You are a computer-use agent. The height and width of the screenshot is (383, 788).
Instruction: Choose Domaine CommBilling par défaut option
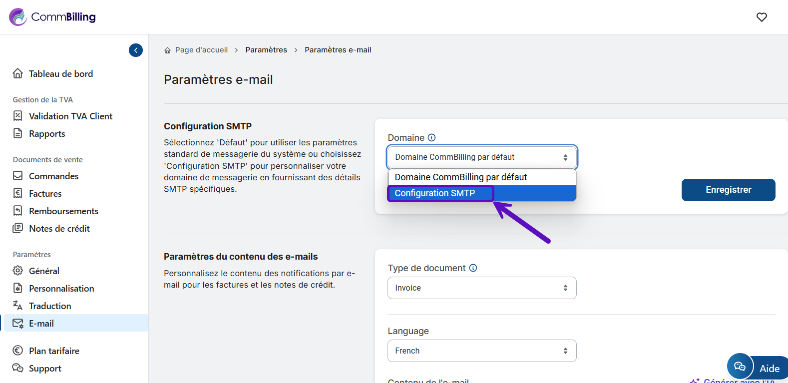[x=460, y=177]
